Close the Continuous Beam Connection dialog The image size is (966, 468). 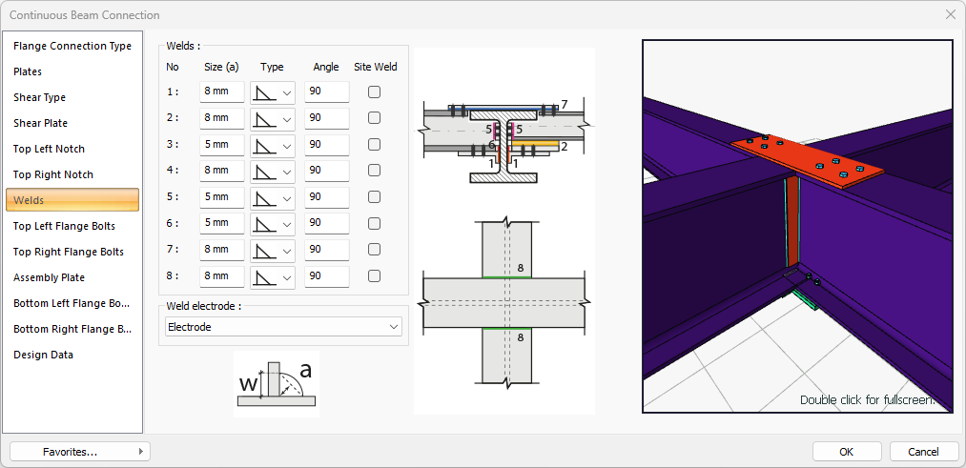coord(950,14)
